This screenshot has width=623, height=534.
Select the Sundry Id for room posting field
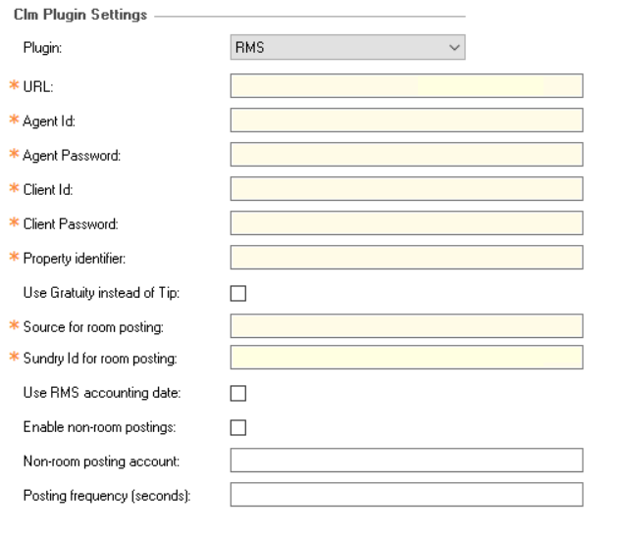[x=406, y=358]
